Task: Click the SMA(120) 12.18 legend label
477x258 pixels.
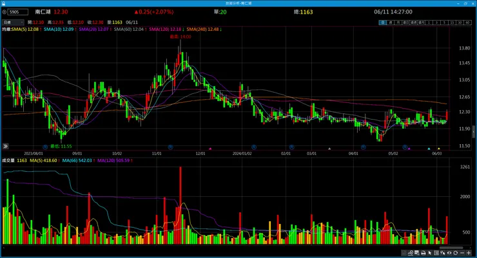Action: (x=165, y=30)
